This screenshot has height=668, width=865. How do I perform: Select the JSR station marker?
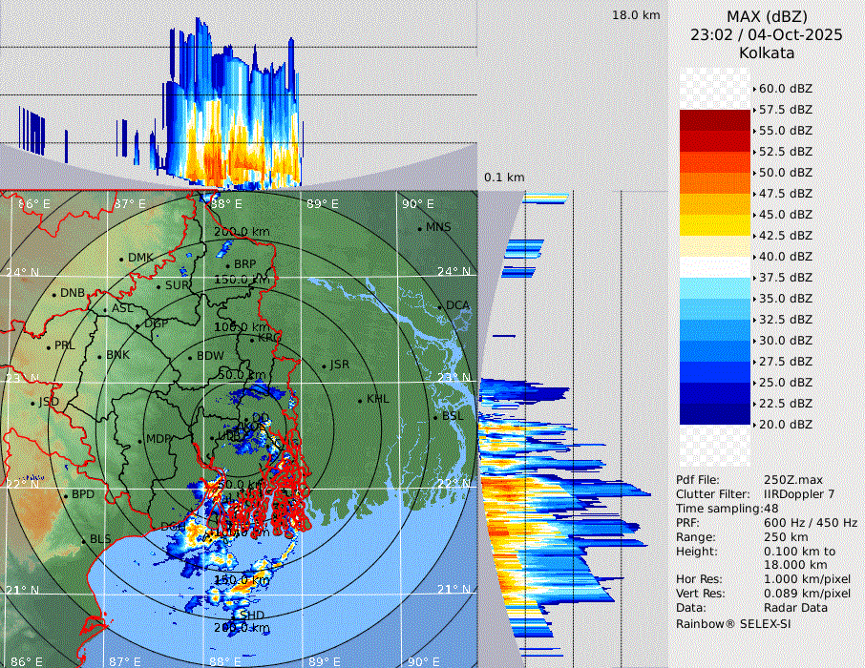click(323, 365)
